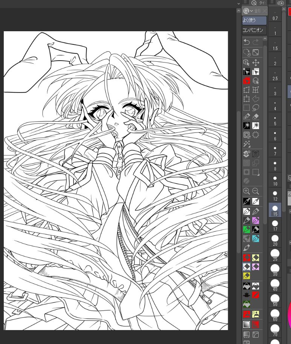Click the canvas vertical scrollbar thumb
Image resolution: width=291 pixels, height=344 pixels.
(239, 182)
